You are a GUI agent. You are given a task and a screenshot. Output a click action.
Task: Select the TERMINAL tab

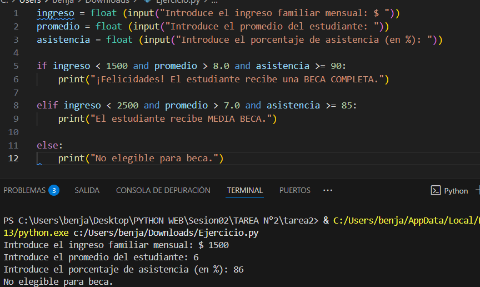(245, 190)
